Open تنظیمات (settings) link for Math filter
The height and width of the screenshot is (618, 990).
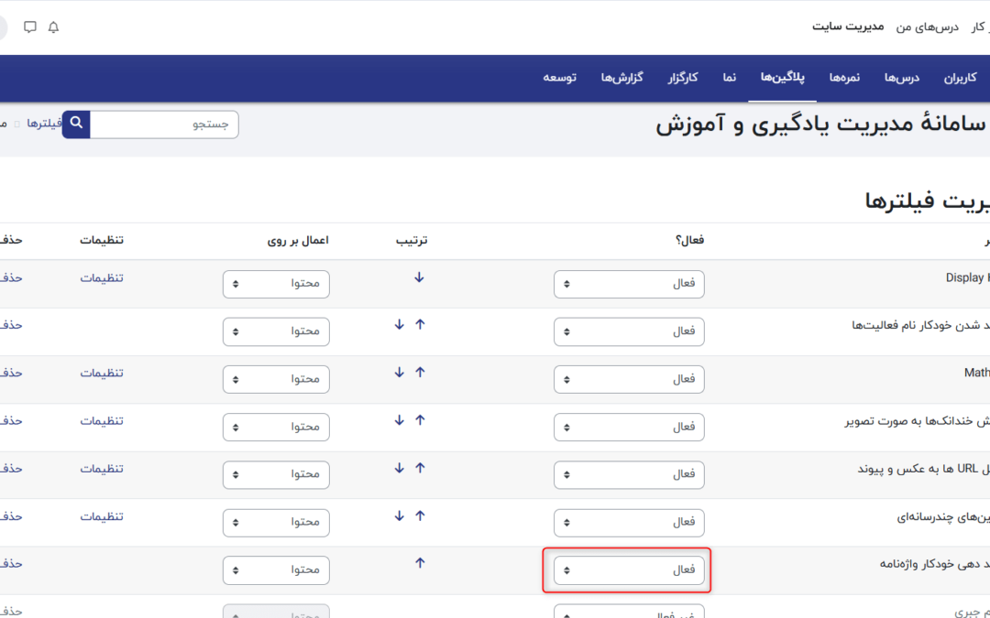coord(102,373)
